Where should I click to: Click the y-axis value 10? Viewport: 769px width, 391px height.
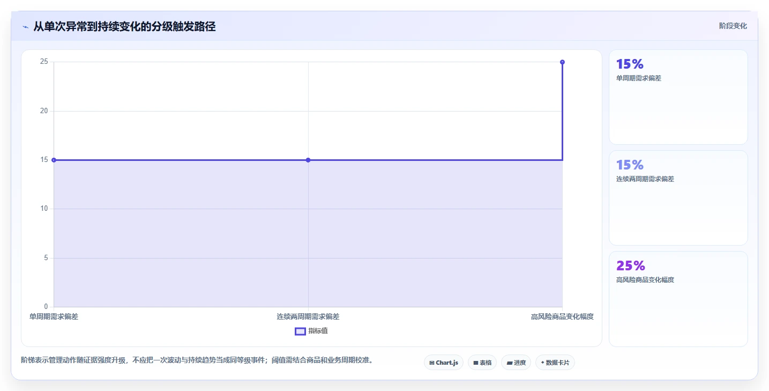coord(44,209)
